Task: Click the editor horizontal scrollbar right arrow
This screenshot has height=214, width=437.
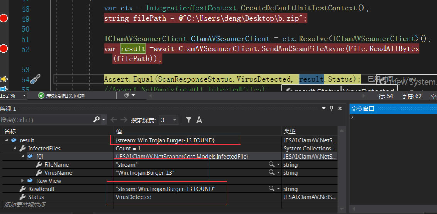Action: (363, 96)
